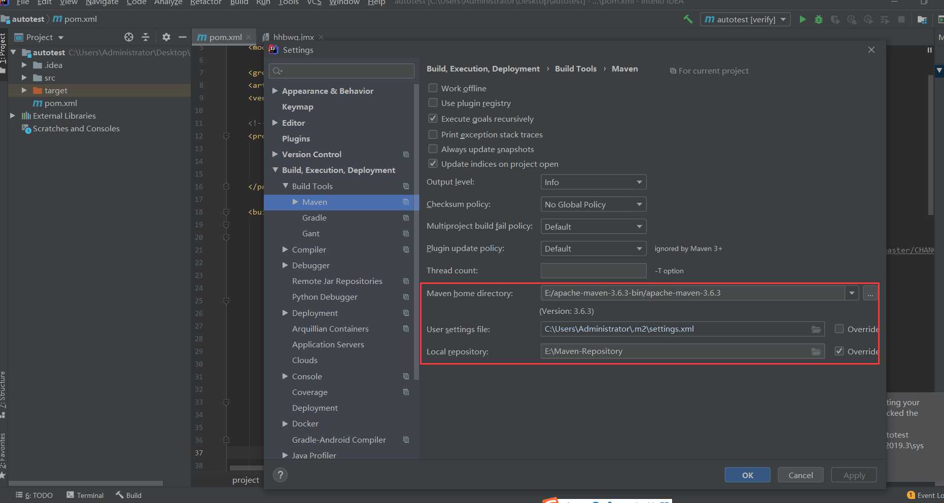Image resolution: width=944 pixels, height=503 pixels.
Task: Click the Stop process icon
Action: 901,19
